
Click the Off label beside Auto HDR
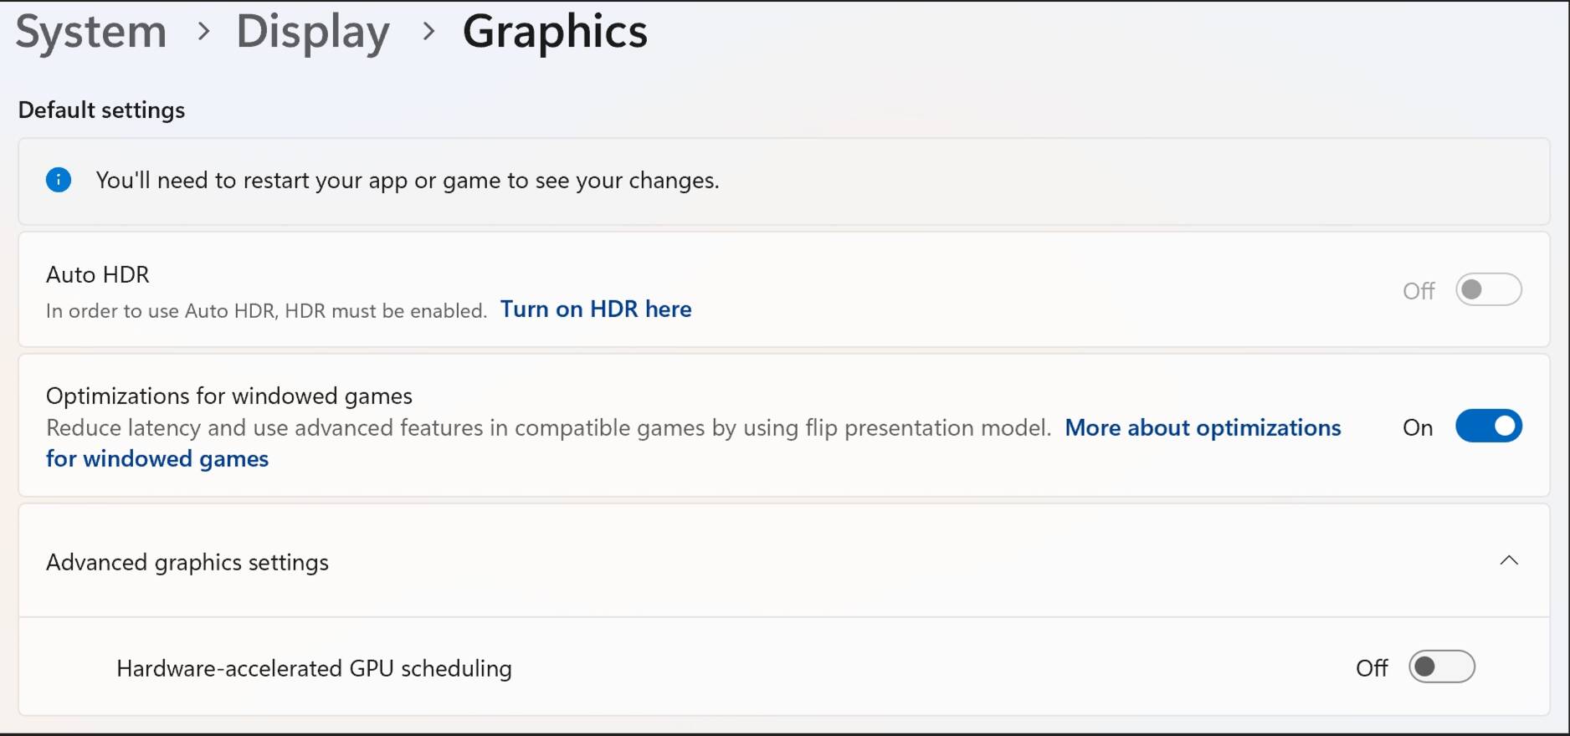pyautogui.click(x=1419, y=291)
